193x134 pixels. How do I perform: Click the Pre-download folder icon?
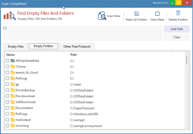click(x=12, y=96)
